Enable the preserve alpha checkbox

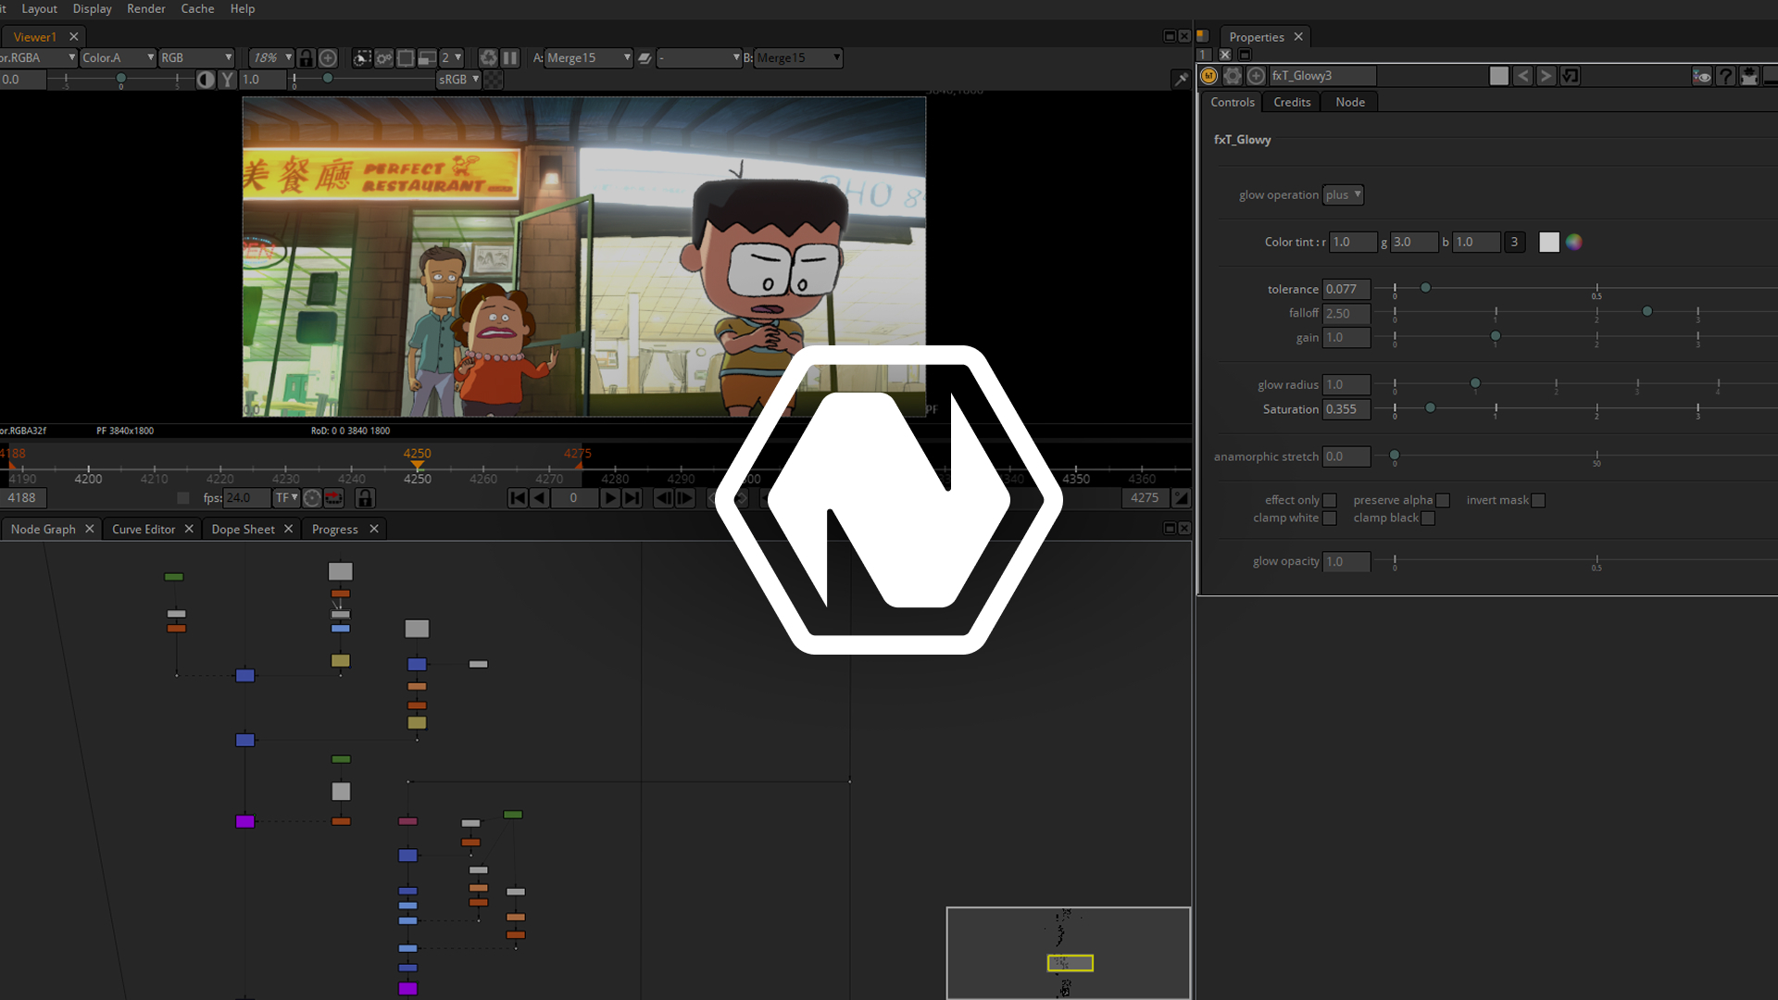1443,501
